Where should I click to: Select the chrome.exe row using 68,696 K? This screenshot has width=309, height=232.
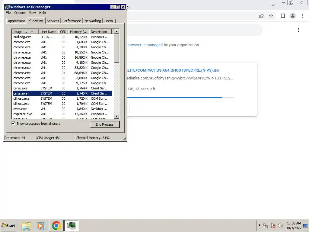(62, 73)
